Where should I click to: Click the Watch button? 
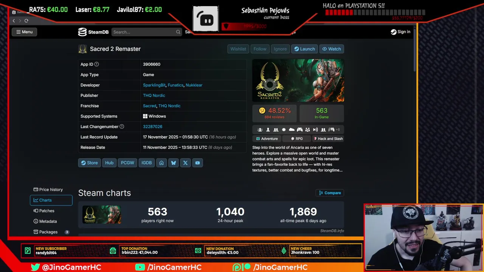331,49
